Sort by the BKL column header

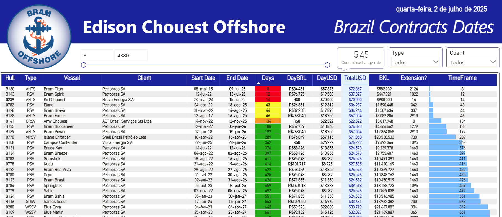[x=384, y=78]
